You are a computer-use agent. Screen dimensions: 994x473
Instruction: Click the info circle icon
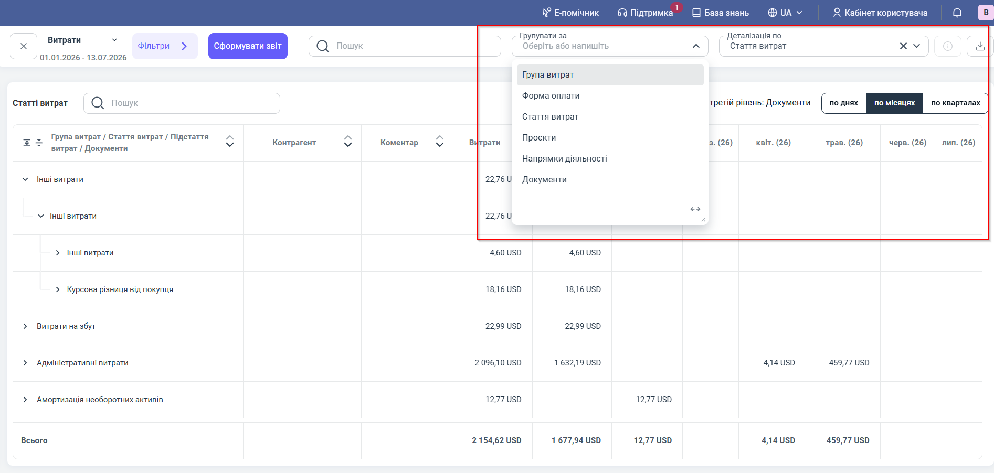pos(948,46)
